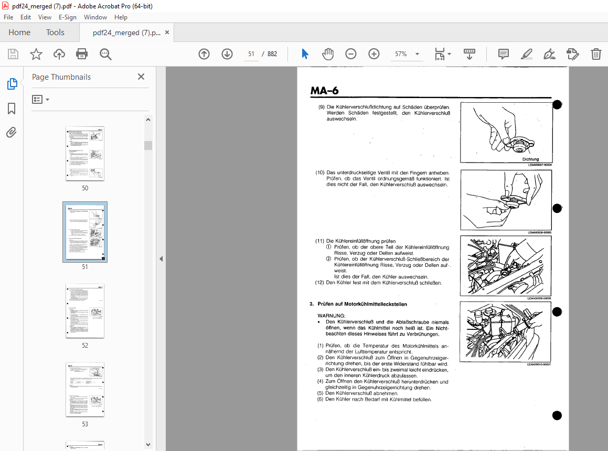The width and height of the screenshot is (608, 451).
Task: Click the fit page width icon
Action: (440, 54)
